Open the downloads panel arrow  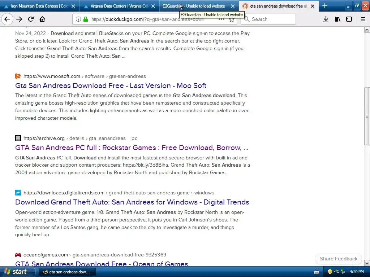click(326, 19)
